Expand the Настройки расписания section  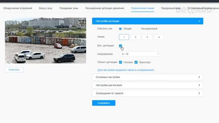point(147,85)
